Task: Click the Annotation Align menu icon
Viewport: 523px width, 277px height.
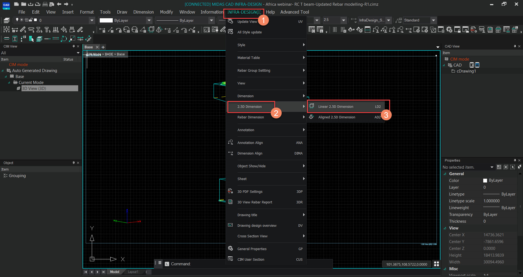Action: 230,143
